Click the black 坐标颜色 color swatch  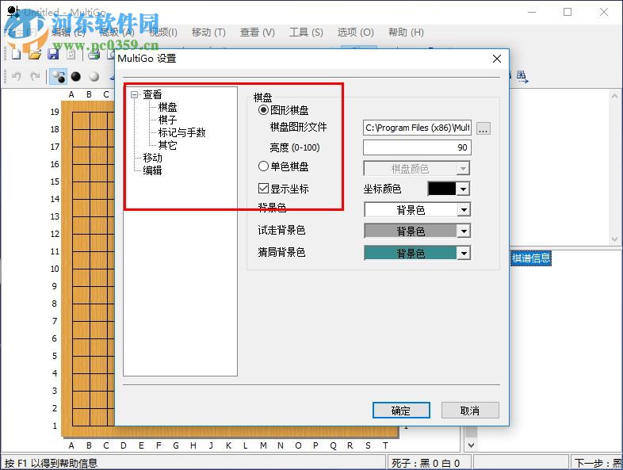coord(441,189)
